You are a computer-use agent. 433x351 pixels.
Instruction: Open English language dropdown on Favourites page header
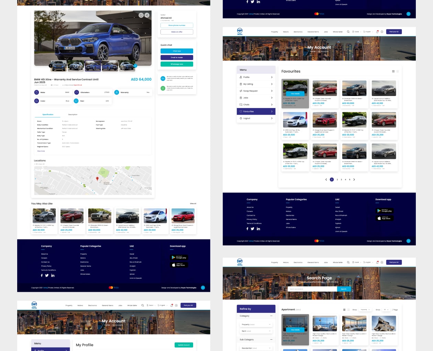(x=368, y=32)
